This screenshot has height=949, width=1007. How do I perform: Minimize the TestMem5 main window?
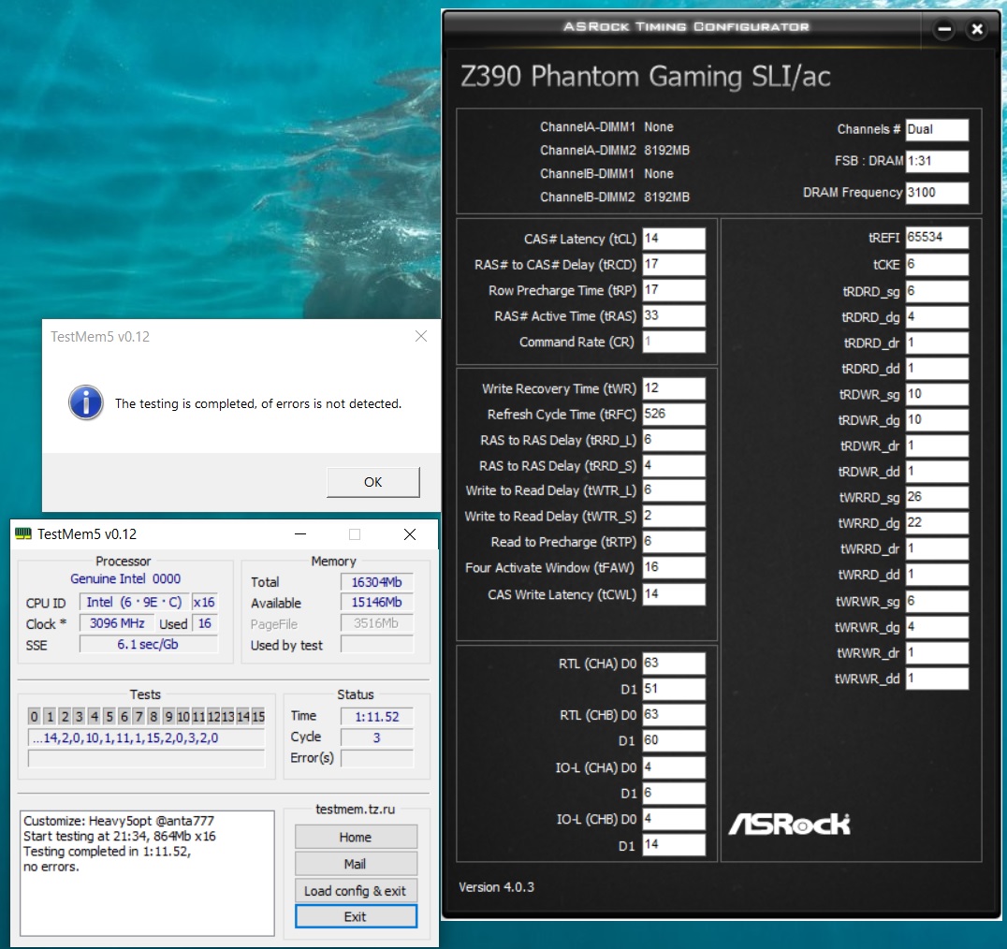coord(299,533)
